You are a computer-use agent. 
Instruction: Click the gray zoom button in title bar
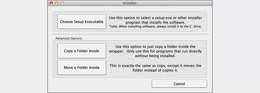62,3
